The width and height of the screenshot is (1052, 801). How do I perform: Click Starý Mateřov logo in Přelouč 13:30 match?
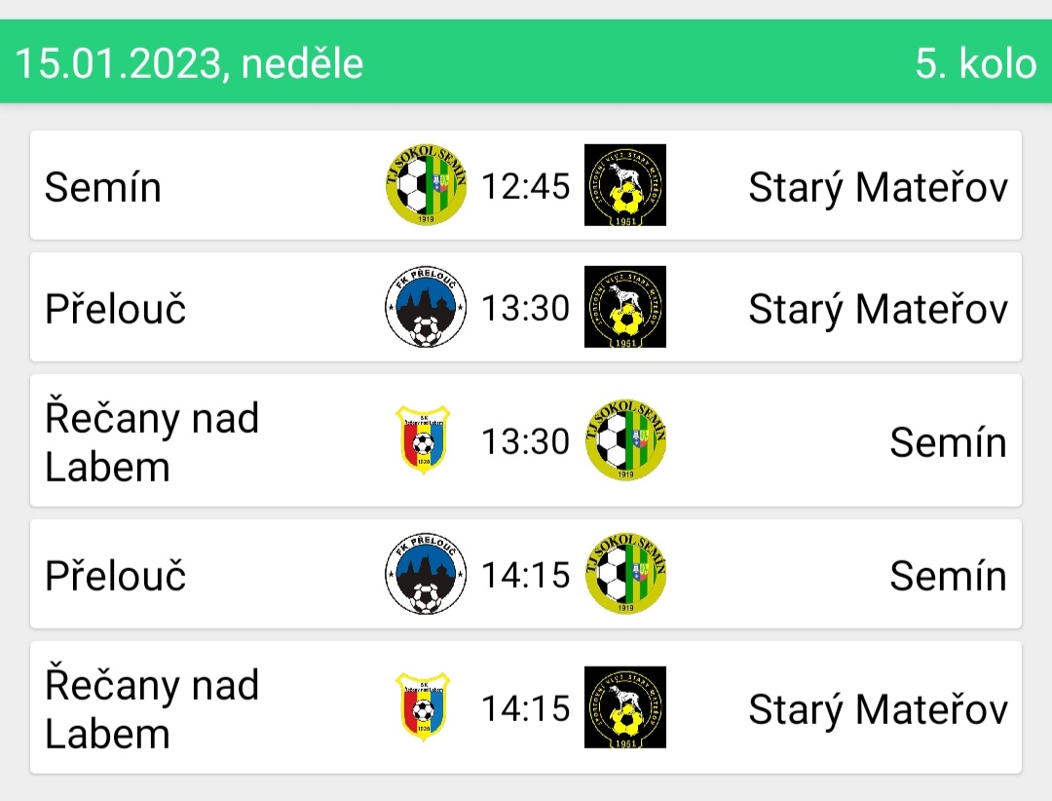pos(625,307)
